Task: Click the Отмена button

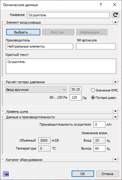Action: (x=108, y=174)
